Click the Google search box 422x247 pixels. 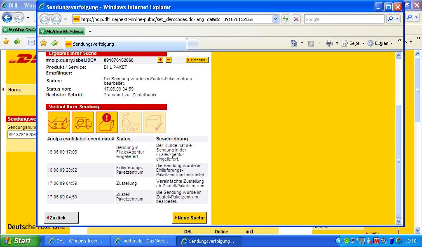(x=344, y=19)
